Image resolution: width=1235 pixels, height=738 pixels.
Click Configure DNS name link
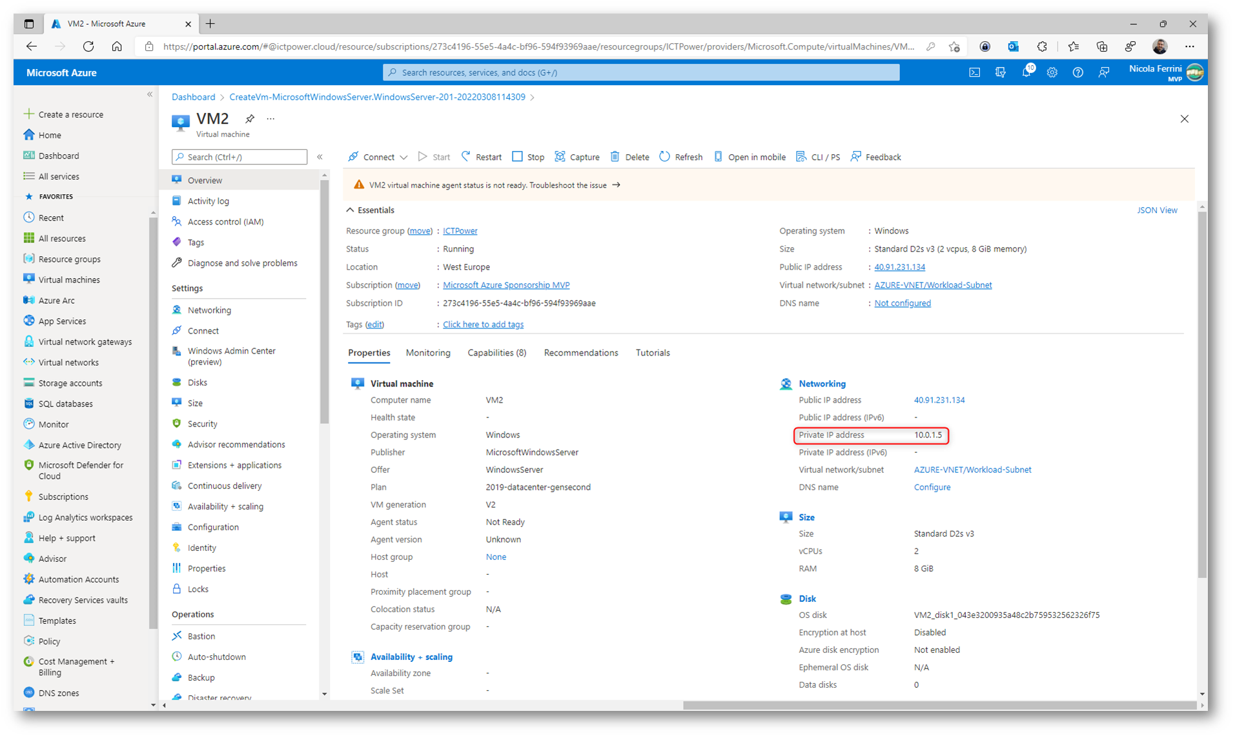coord(932,487)
